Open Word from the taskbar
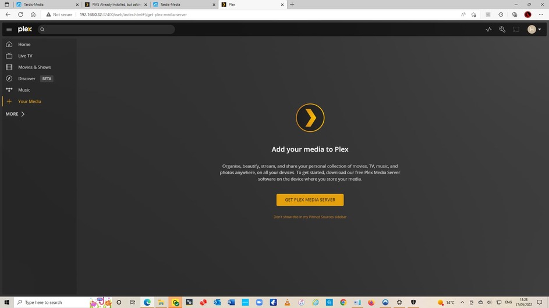Image resolution: width=549 pixels, height=308 pixels. [x=231, y=302]
